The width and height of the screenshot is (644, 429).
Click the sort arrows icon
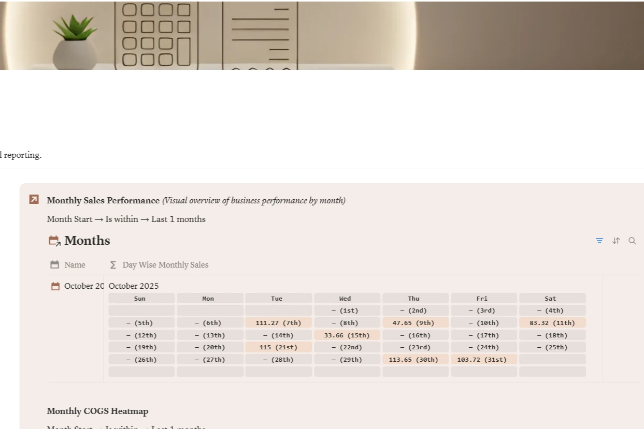616,241
